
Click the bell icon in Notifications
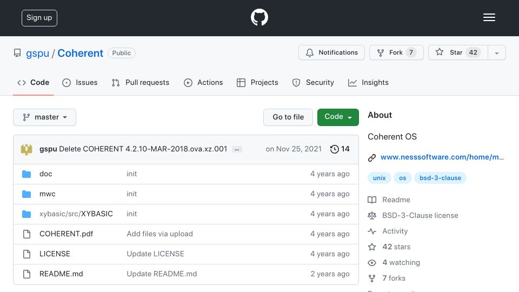point(309,52)
